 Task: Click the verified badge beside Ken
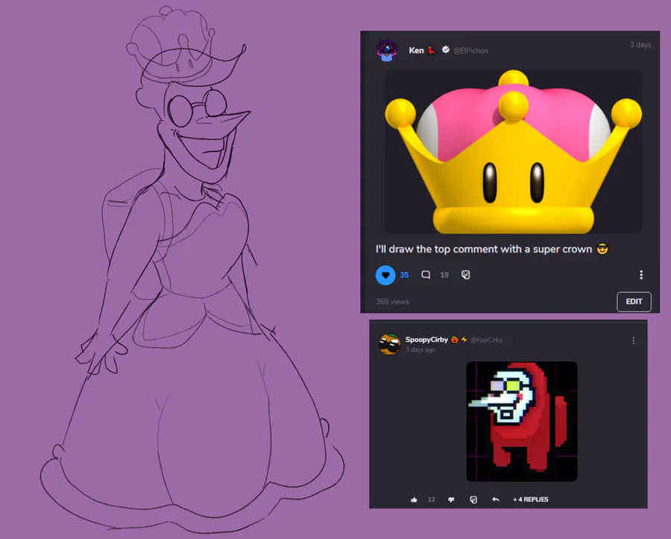click(x=446, y=50)
